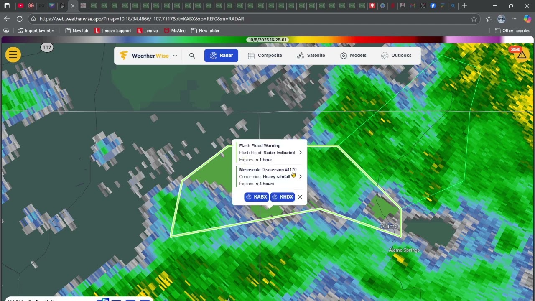The width and height of the screenshot is (535, 301).
Task: Open the New folder bookmarks folder
Action: coord(205,31)
